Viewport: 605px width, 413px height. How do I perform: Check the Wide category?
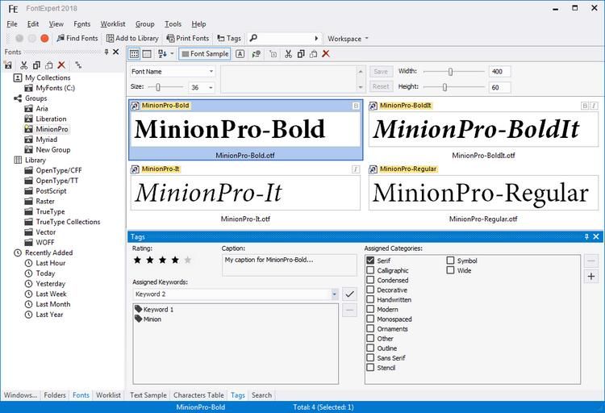(x=450, y=270)
